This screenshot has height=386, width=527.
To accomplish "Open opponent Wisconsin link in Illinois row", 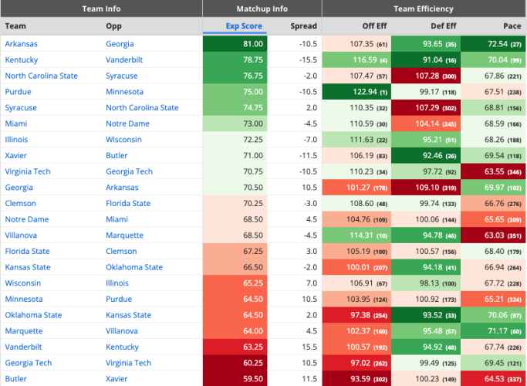I will coord(123,140).
